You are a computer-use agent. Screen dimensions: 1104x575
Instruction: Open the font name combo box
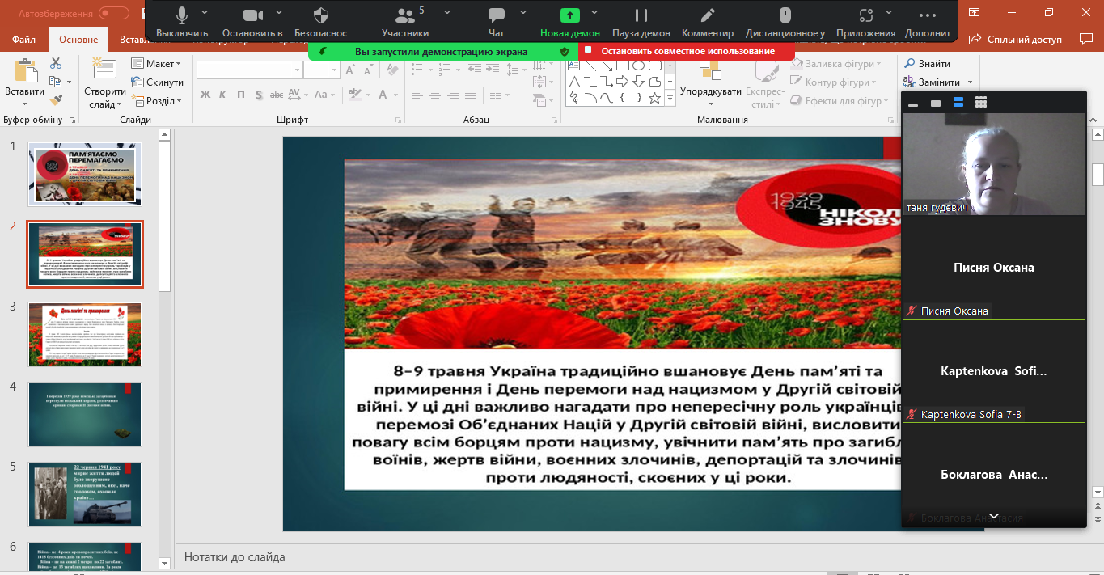tap(248, 70)
